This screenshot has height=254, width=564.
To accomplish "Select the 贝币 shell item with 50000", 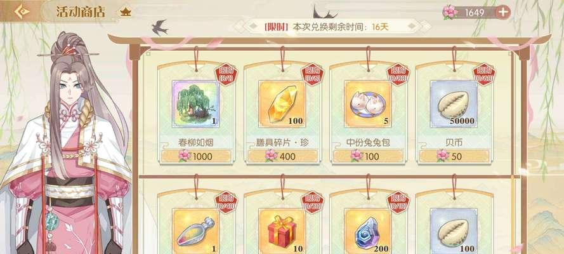I will point(454,104).
